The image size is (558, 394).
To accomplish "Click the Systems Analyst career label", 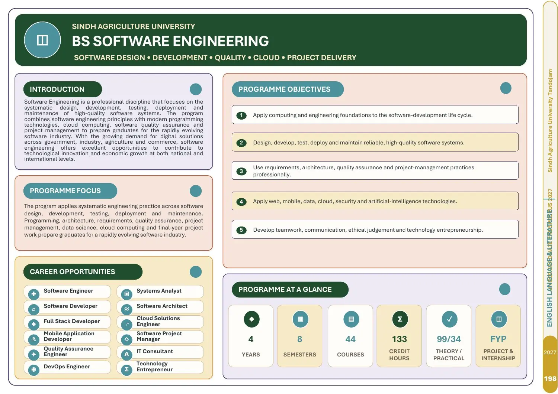I will (x=159, y=291).
